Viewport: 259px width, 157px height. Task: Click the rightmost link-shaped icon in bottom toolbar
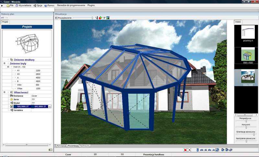(231, 150)
